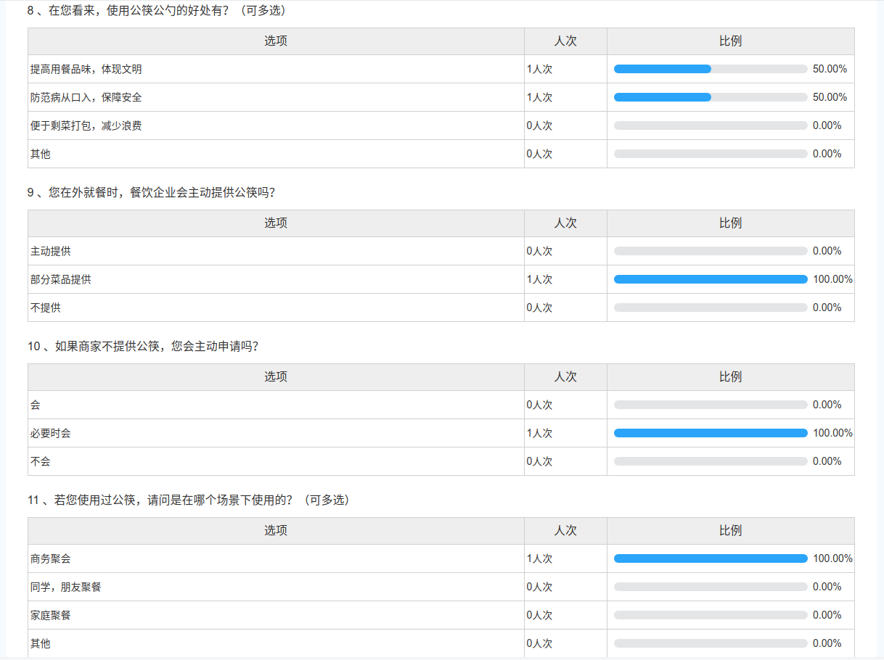
Task: Select the 100.00% bar for 部分菜品提供
Action: (710, 279)
